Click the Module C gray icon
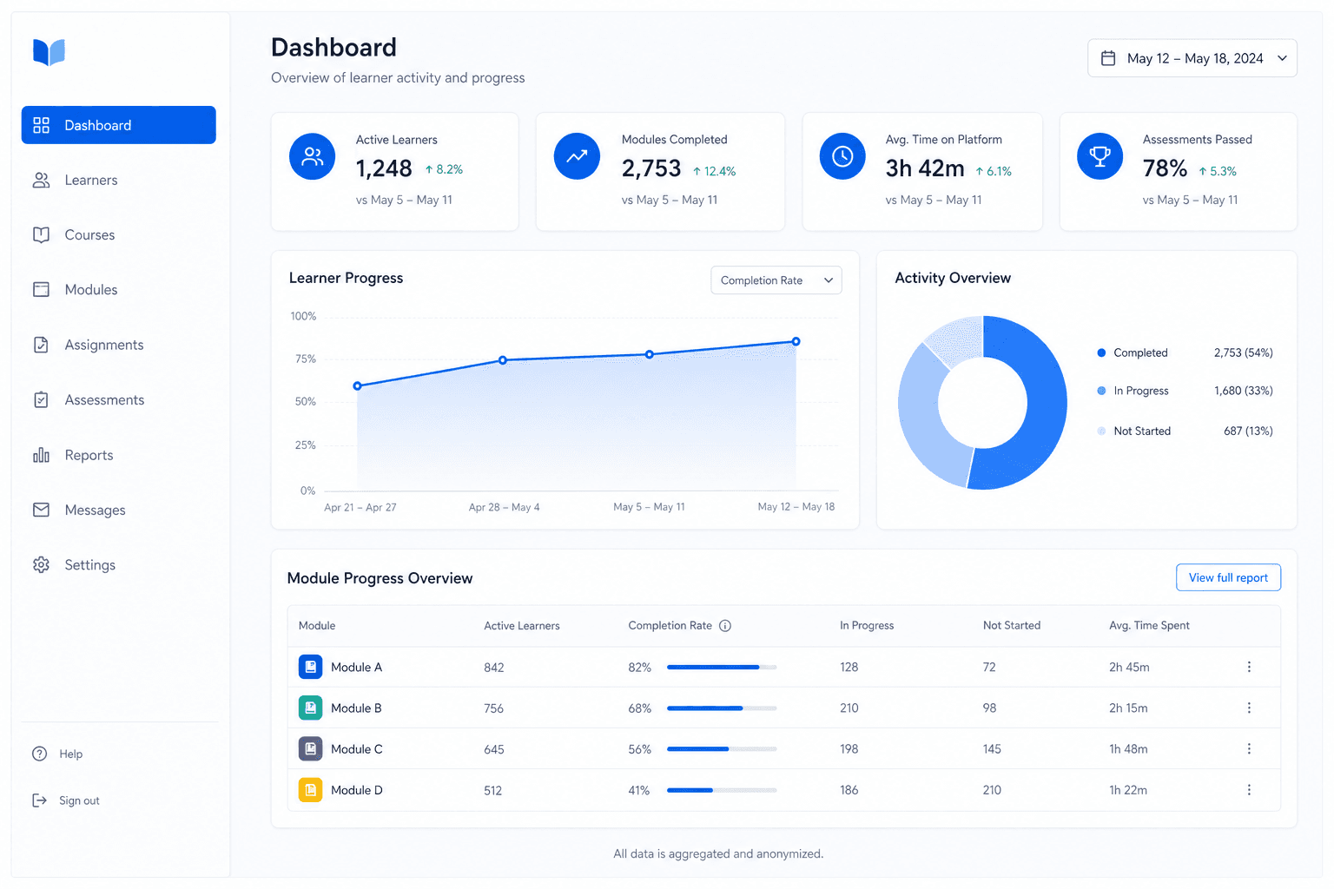The height and width of the screenshot is (889, 1334). 310,748
